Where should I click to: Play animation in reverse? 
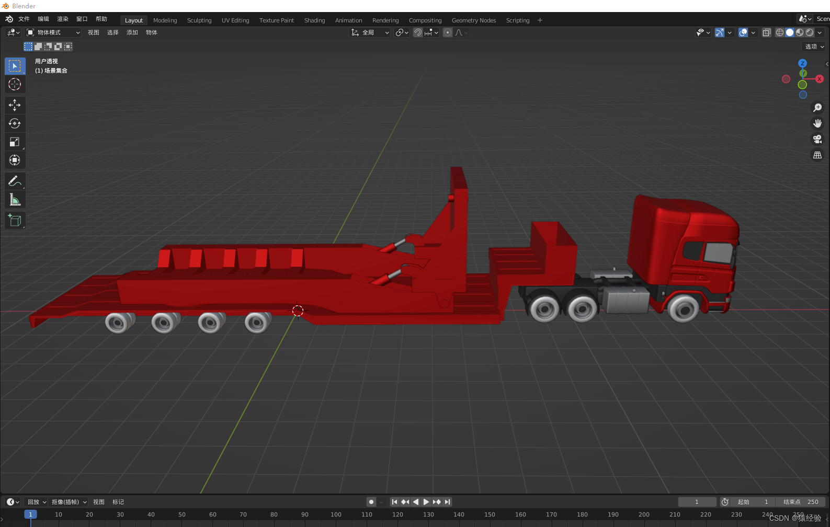416,502
